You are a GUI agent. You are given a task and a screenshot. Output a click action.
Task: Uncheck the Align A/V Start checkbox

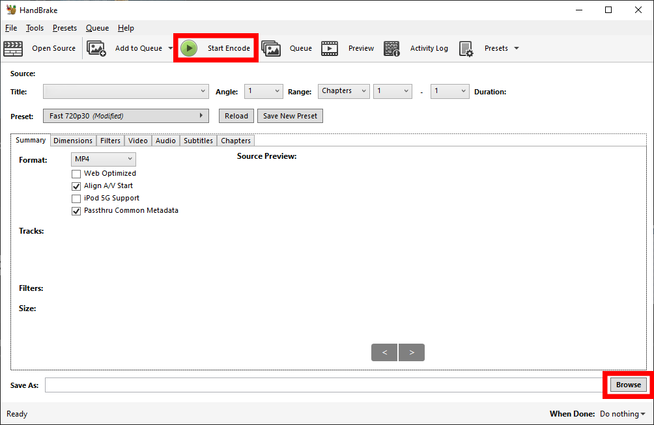pyautogui.click(x=76, y=186)
